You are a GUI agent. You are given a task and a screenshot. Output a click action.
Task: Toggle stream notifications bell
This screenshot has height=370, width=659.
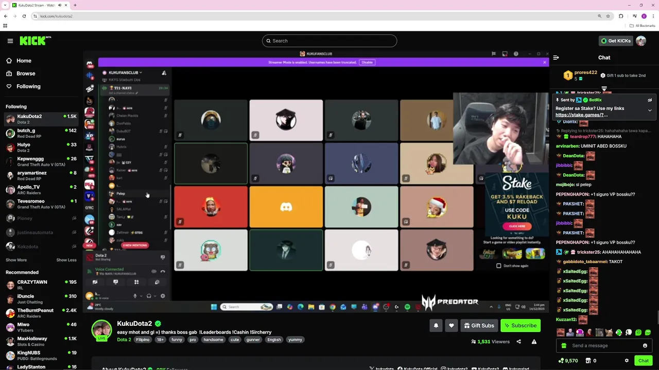(x=436, y=325)
